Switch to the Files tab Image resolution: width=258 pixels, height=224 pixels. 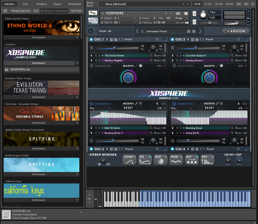(25, 4)
